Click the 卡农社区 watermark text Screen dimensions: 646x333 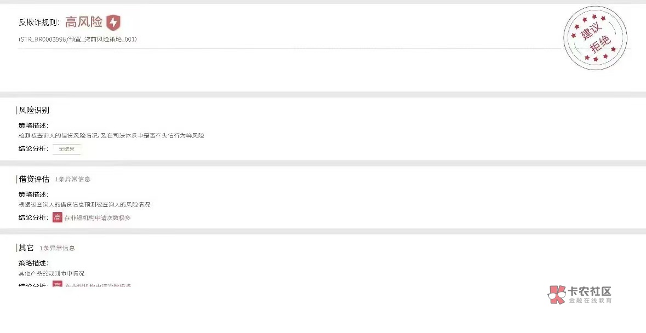(590, 291)
